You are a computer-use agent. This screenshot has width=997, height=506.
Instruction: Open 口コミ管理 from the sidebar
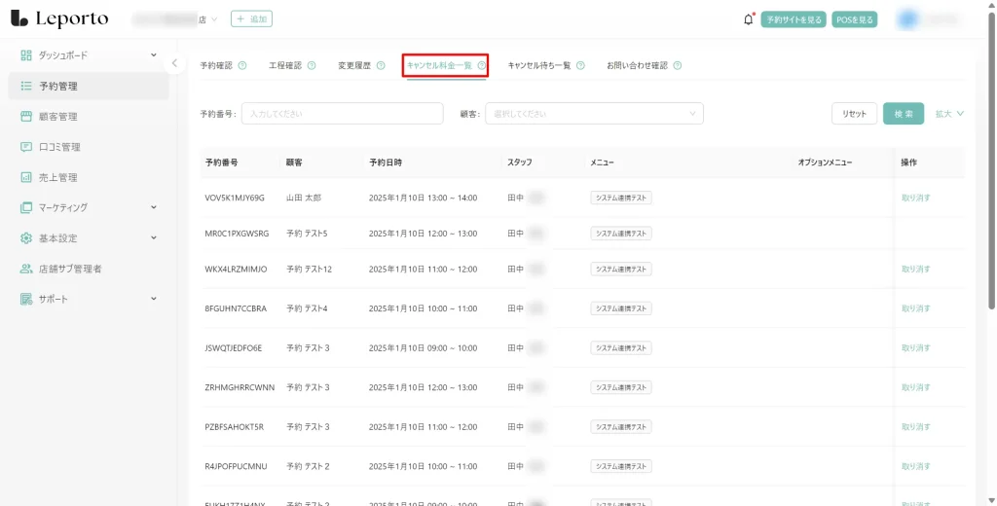58,147
